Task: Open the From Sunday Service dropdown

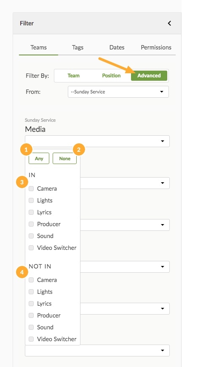Action: click(118, 92)
